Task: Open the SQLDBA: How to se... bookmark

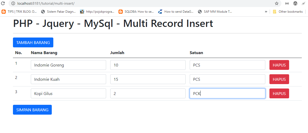Action: [x=136, y=11]
